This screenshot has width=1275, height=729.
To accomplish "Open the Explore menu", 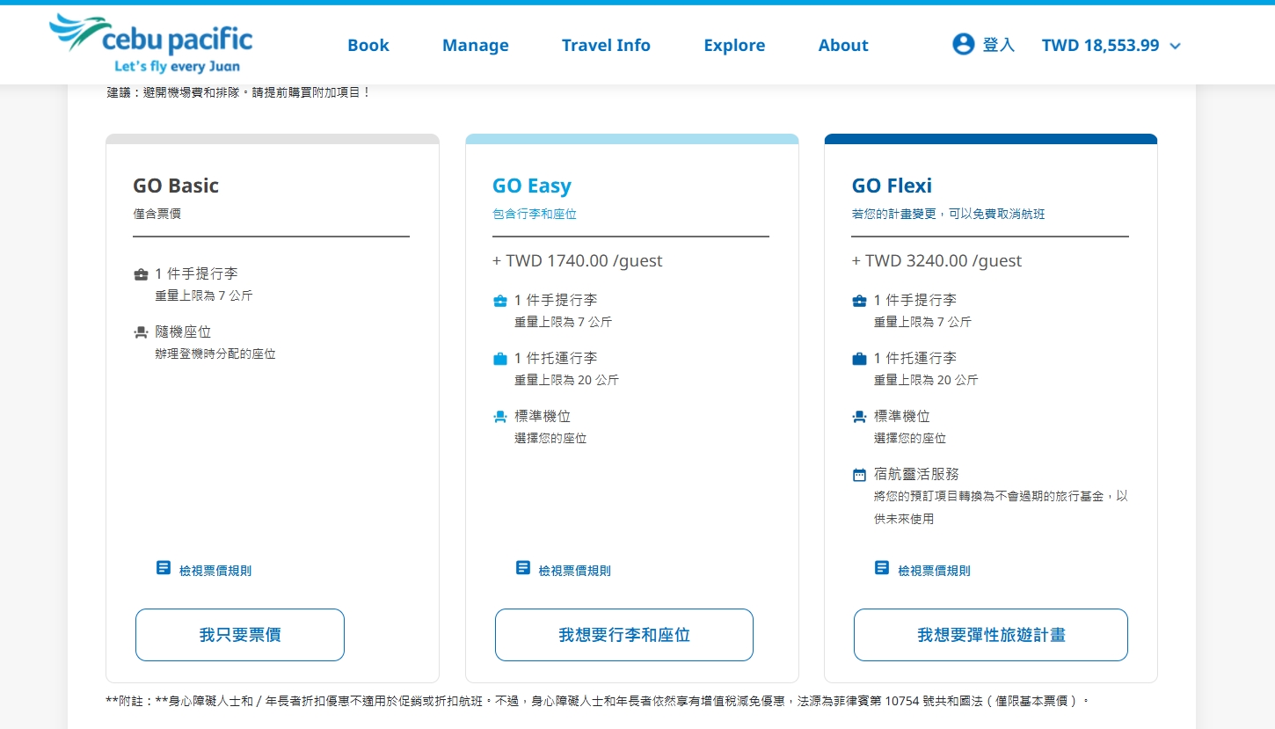I will (x=734, y=45).
